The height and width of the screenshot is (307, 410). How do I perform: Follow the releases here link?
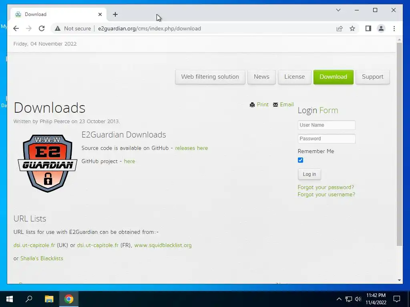tap(191, 148)
